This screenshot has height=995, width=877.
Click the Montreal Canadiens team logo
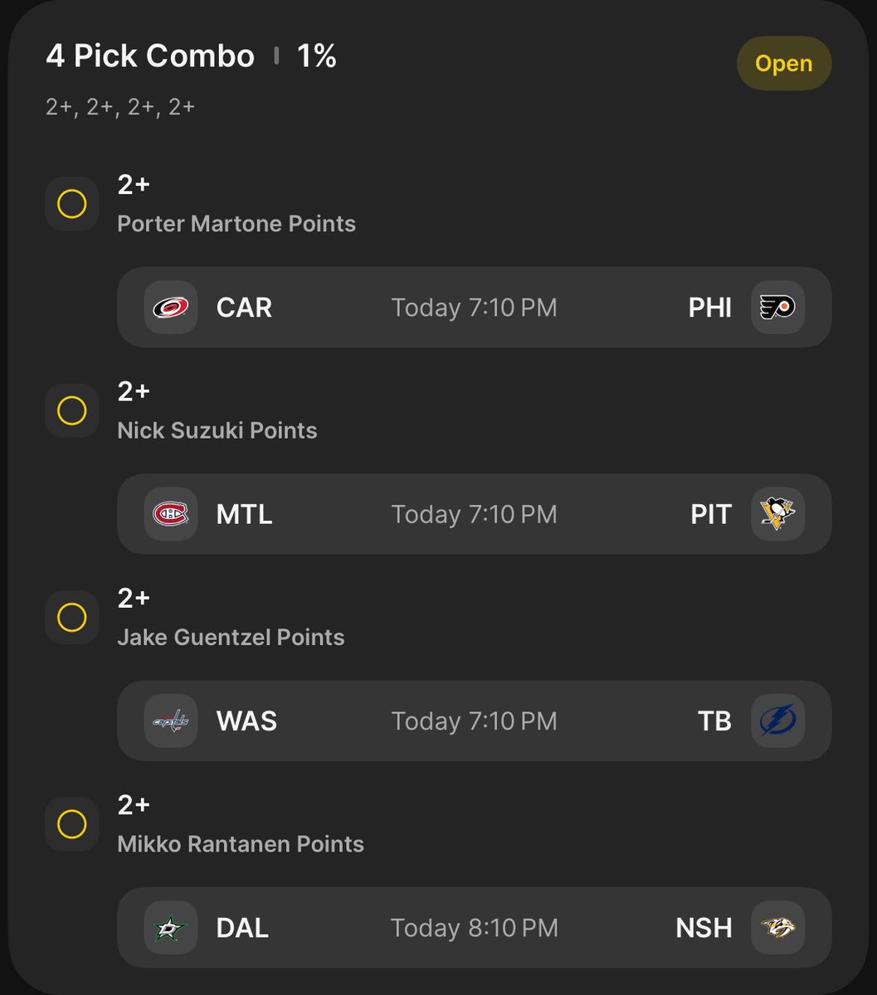(x=171, y=514)
